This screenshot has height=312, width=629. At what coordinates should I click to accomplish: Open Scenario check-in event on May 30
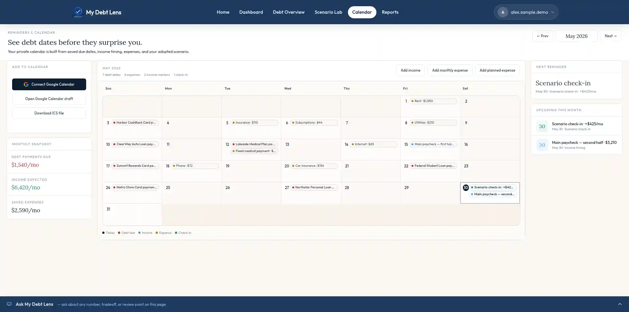click(493, 187)
